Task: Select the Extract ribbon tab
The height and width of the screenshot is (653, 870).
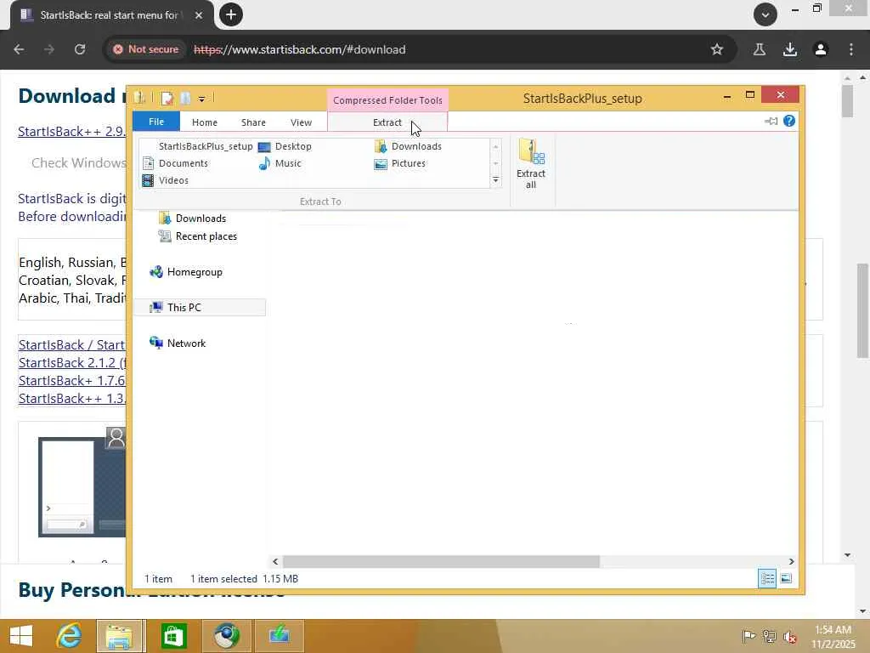Action: (x=387, y=122)
